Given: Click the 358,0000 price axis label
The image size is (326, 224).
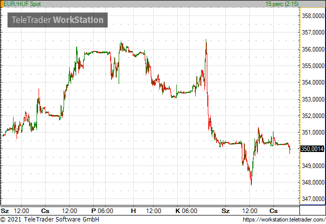Looking at the screenshot, I should [313, 16].
